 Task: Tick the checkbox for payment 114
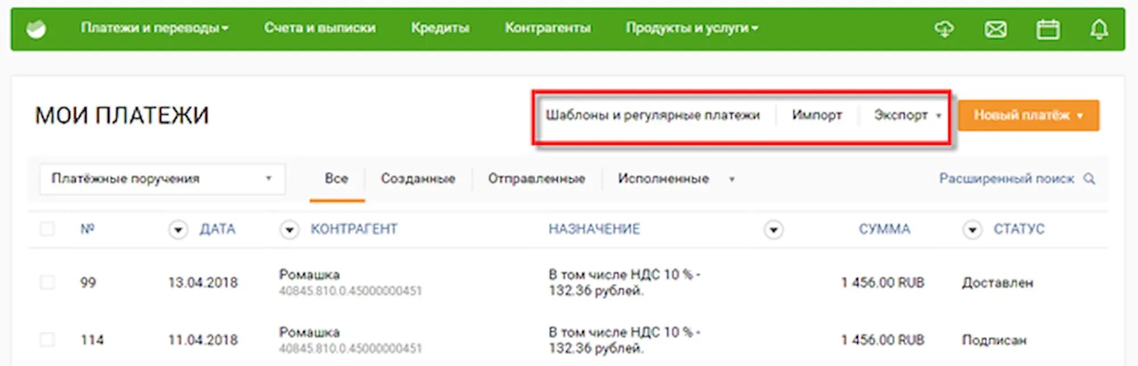47,340
